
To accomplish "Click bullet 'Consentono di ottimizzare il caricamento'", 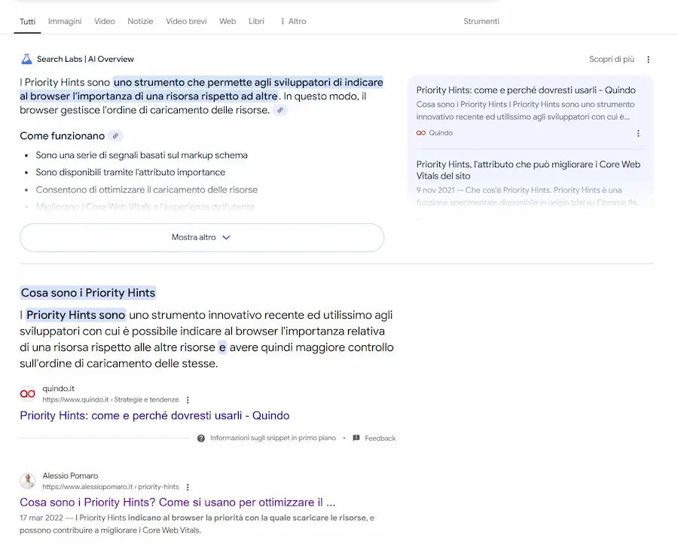I will [x=147, y=189].
